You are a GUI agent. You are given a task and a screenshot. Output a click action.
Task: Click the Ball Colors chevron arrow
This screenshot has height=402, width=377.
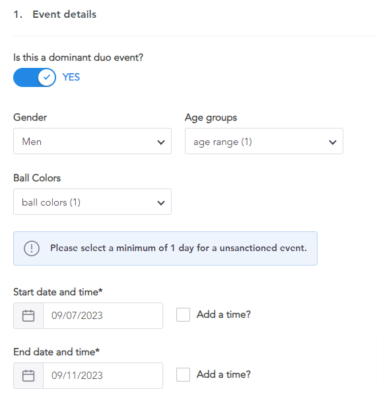point(161,203)
